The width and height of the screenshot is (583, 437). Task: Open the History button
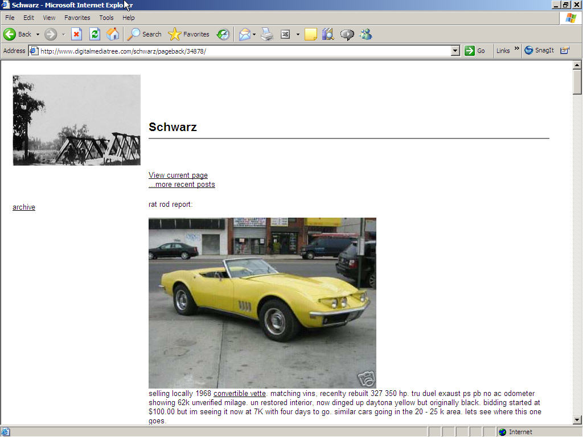point(223,34)
